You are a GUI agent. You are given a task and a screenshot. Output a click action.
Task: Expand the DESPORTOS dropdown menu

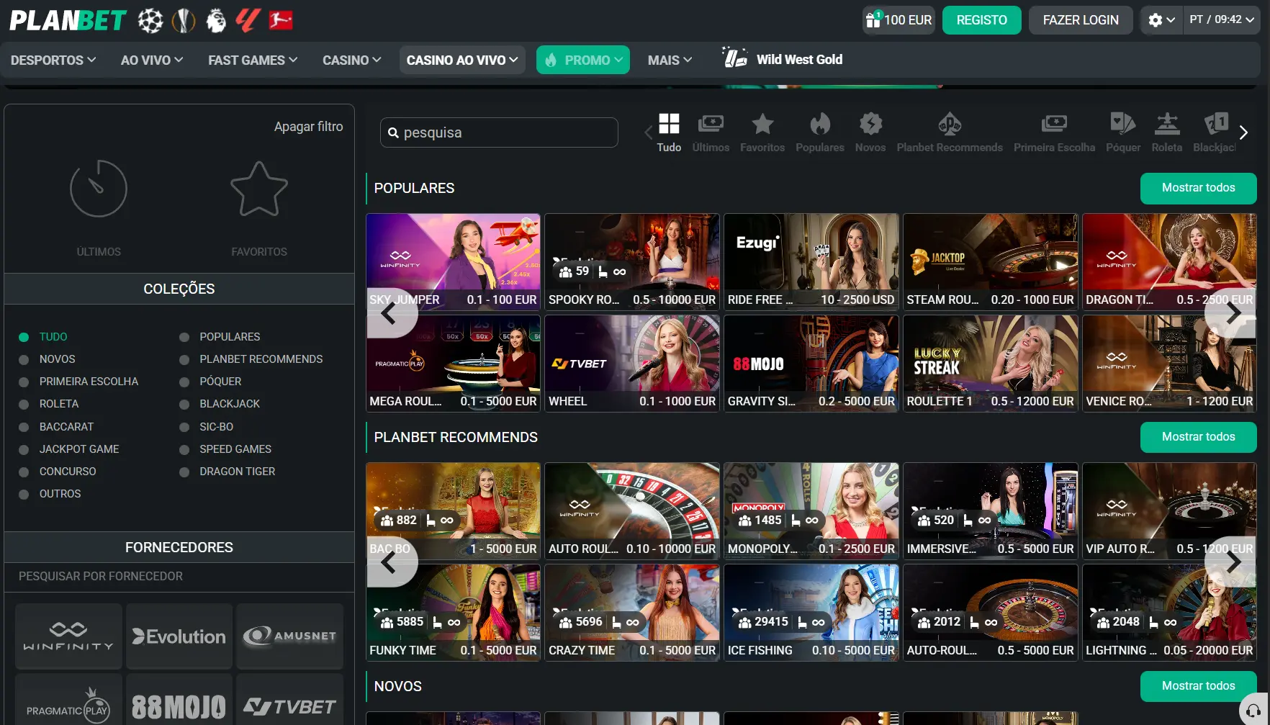click(53, 60)
